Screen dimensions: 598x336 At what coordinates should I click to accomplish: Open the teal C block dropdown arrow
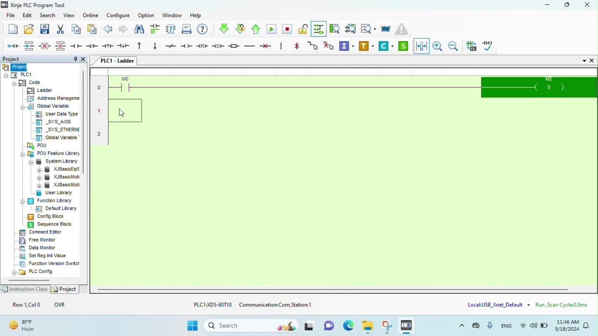coord(392,46)
